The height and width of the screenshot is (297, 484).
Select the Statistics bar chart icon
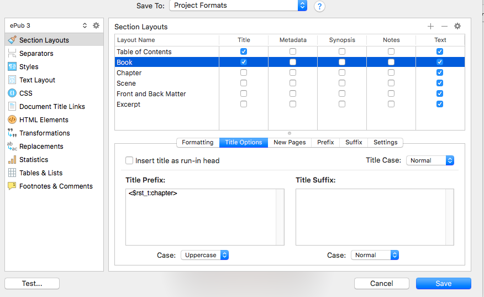(x=12, y=159)
